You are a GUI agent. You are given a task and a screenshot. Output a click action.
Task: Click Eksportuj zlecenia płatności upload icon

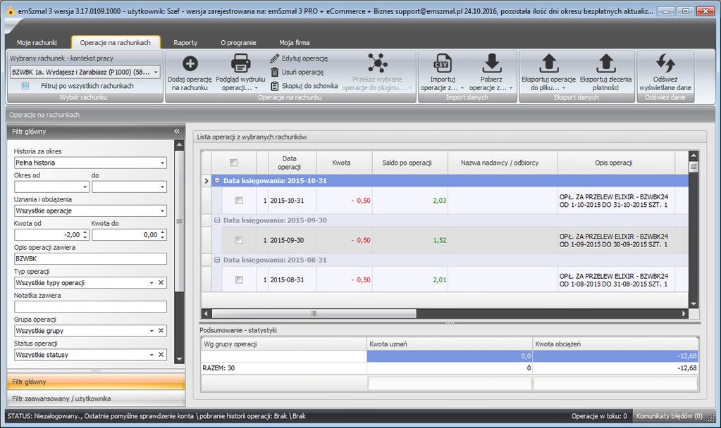[x=605, y=63]
